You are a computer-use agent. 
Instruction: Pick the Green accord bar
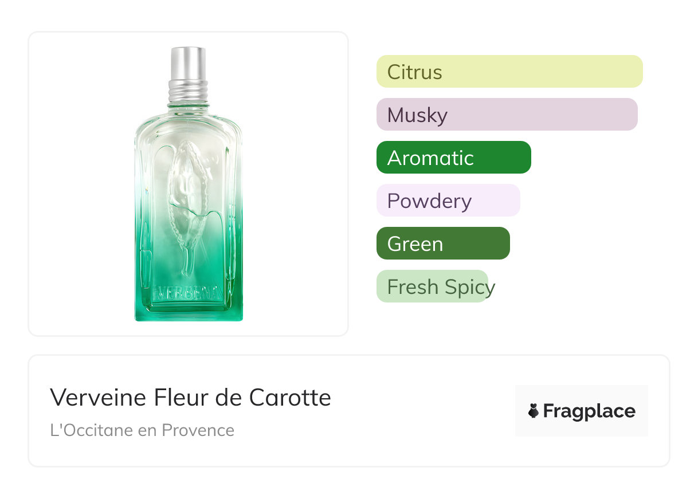point(442,243)
